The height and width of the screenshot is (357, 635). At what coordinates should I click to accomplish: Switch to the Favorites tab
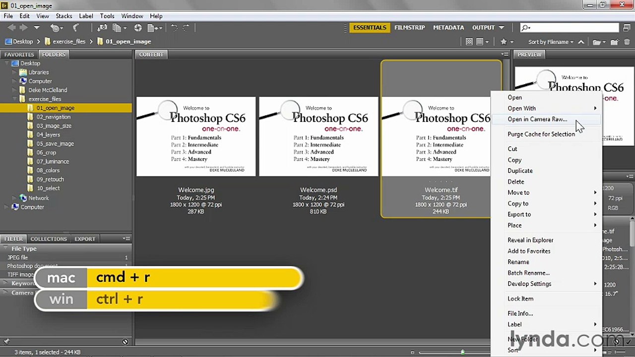click(x=19, y=54)
